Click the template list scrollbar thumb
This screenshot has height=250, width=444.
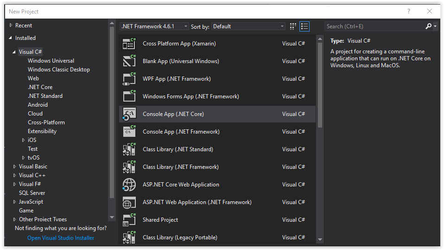pyautogui.click(x=320, y=85)
